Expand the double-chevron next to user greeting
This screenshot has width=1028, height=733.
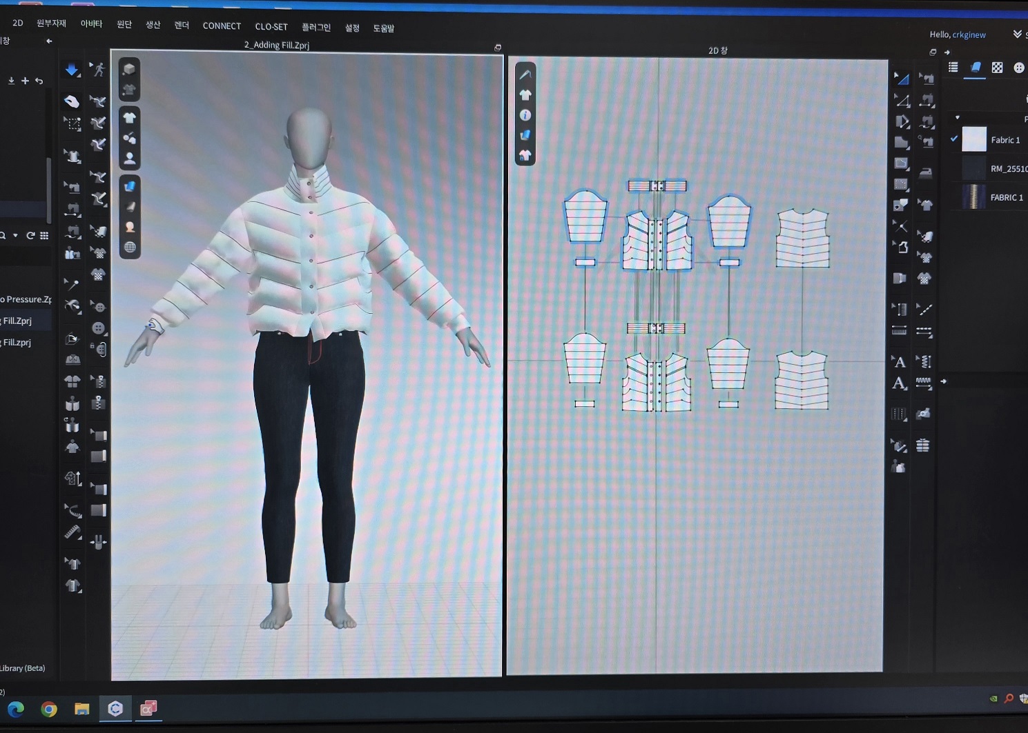tap(1017, 34)
